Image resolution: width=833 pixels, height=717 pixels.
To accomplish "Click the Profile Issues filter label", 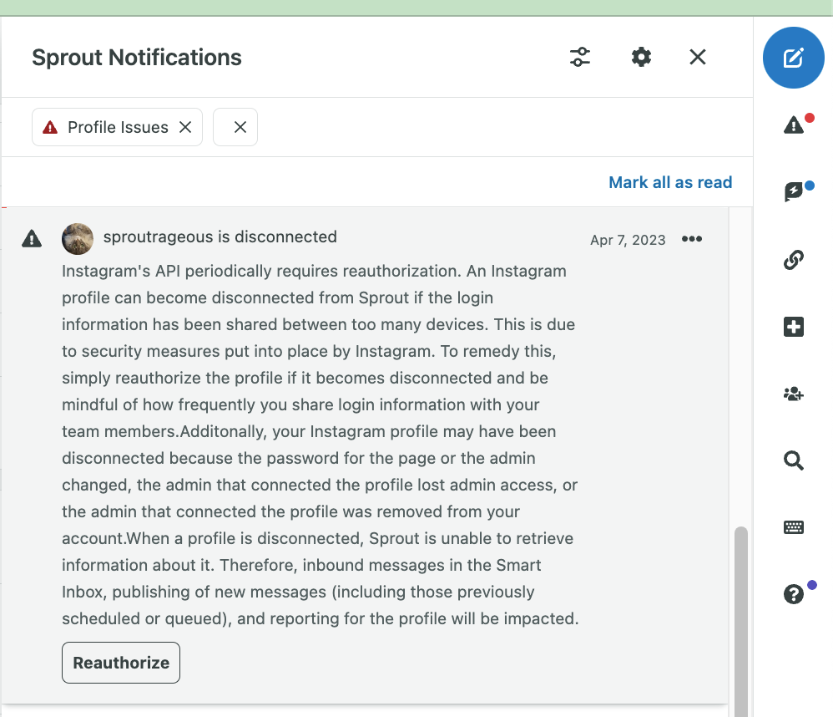I will [118, 127].
